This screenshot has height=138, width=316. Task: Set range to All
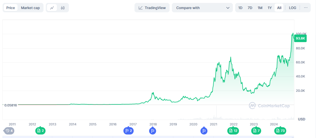tap(279, 8)
